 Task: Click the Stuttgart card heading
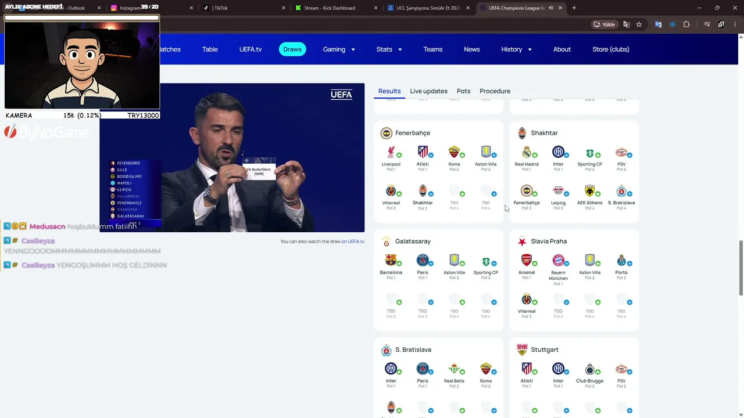coord(545,350)
